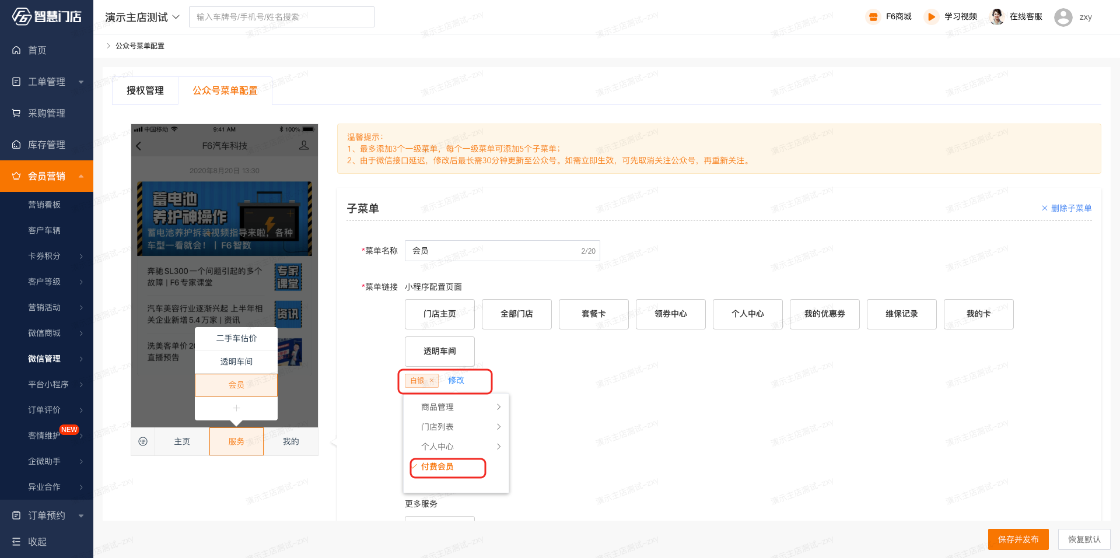Expand 营销活动 submenu

tap(81, 307)
